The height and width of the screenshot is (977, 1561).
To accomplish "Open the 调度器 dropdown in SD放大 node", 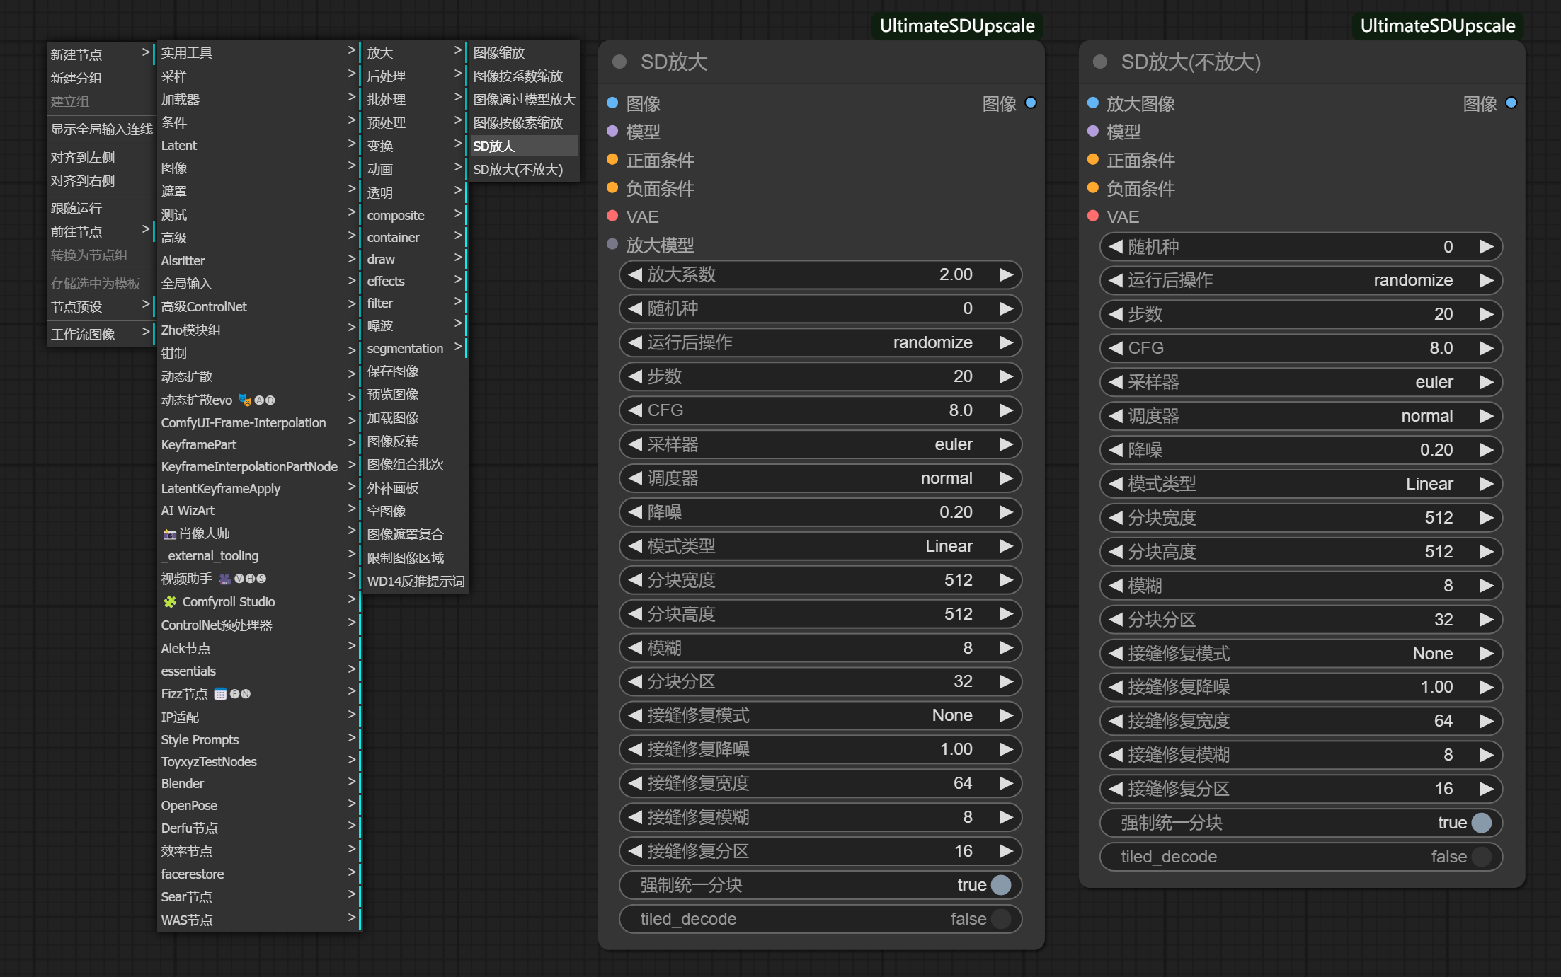I will tap(820, 478).
